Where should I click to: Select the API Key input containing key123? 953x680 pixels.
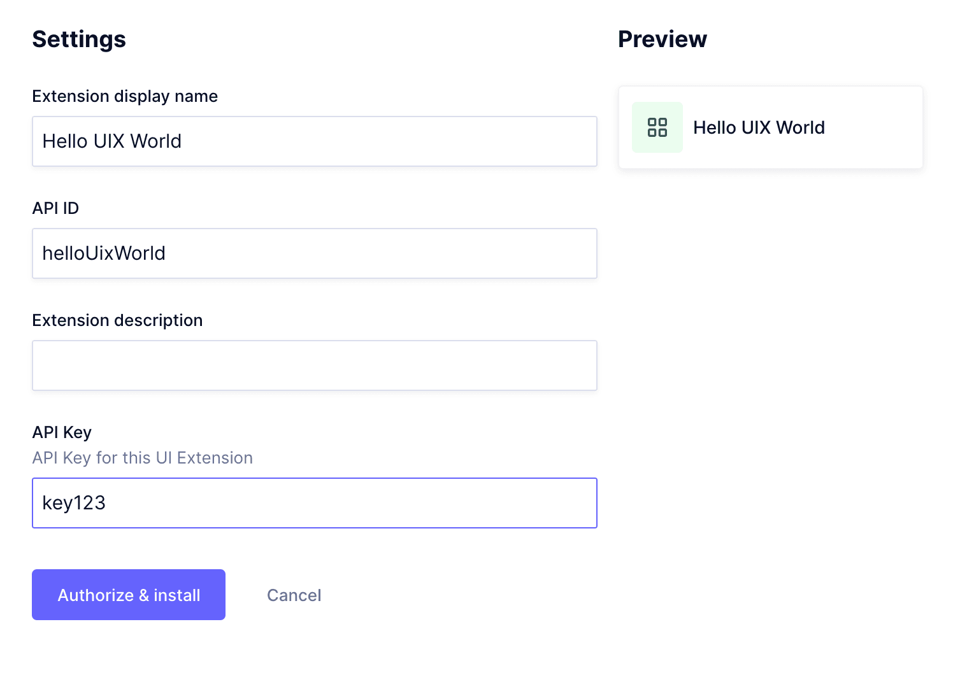point(314,503)
